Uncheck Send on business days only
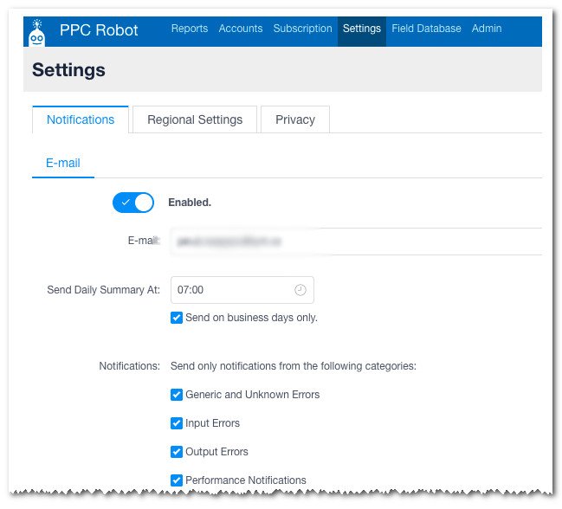 click(x=177, y=318)
